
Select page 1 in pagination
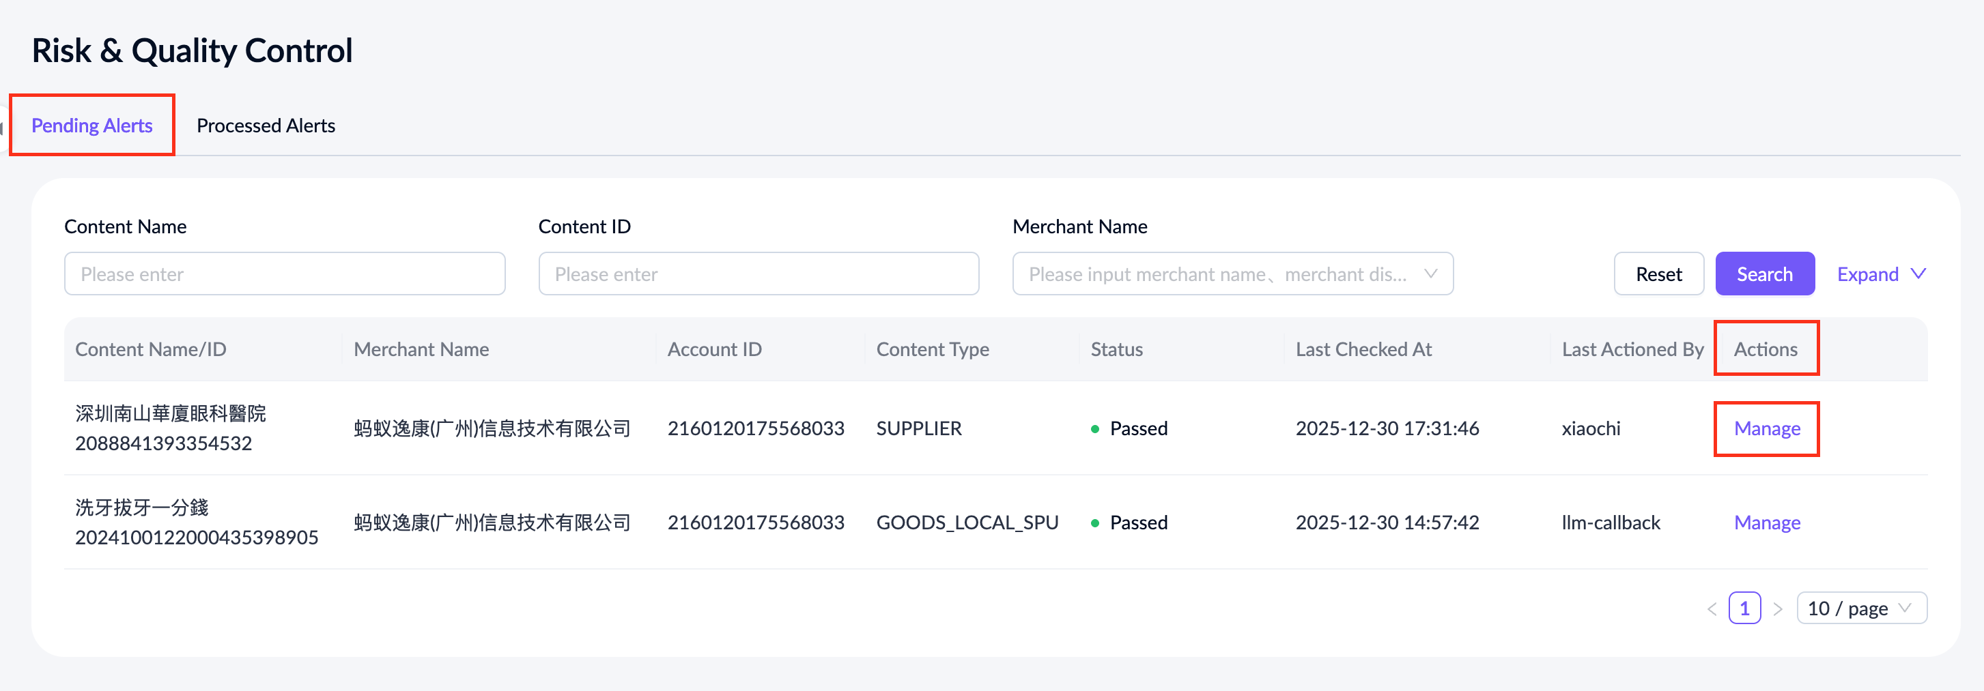tap(1744, 608)
